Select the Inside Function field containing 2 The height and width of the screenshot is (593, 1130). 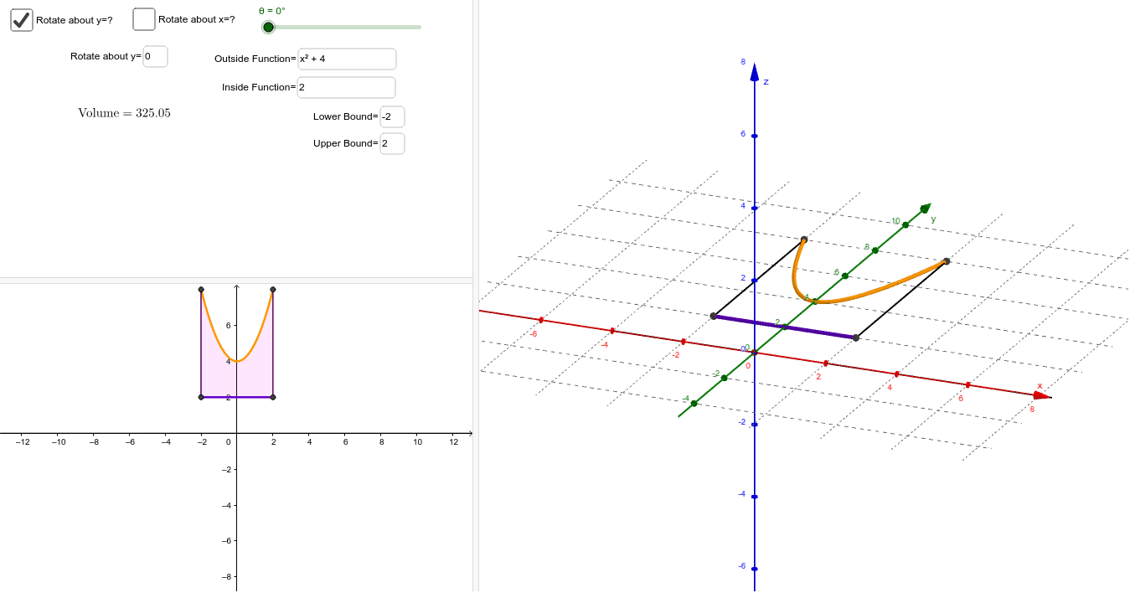(345, 87)
